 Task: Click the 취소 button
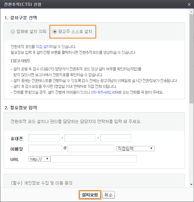pyautogui.click(x=108, y=195)
